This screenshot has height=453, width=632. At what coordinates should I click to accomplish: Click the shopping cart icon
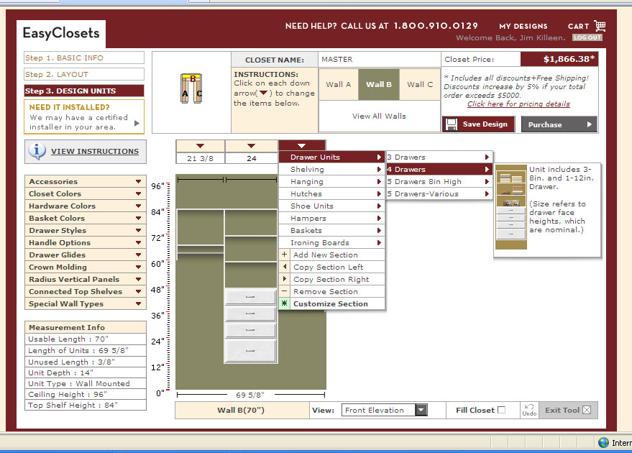tap(600, 26)
